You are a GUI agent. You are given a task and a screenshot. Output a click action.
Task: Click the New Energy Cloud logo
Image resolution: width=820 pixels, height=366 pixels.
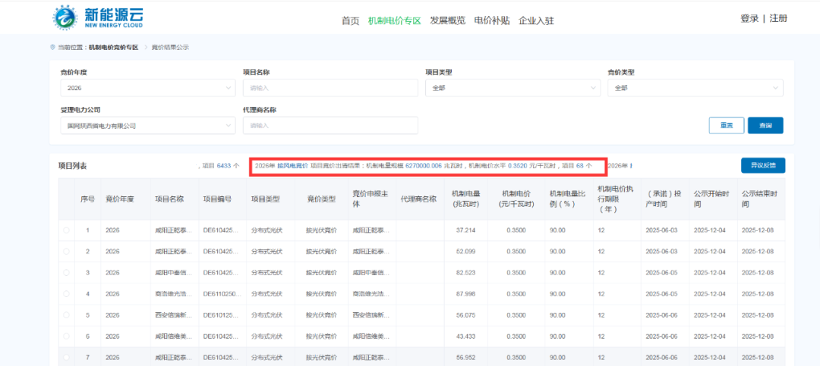coord(98,18)
